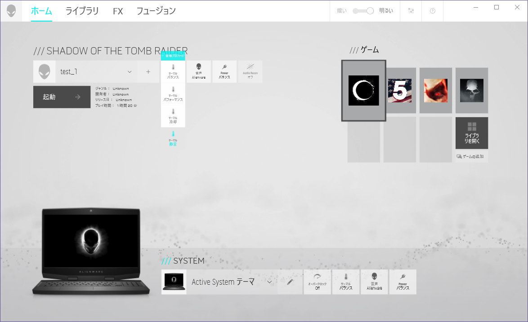Viewport: 528px width, 322px height.
Task: Click the alien avatar beside test_1
Action: (x=44, y=71)
